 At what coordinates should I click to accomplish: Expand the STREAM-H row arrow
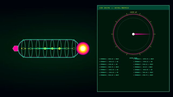[134, 67]
